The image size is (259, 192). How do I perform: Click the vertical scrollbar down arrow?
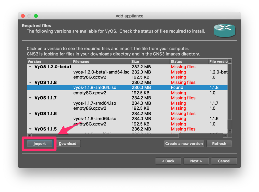[230, 131]
